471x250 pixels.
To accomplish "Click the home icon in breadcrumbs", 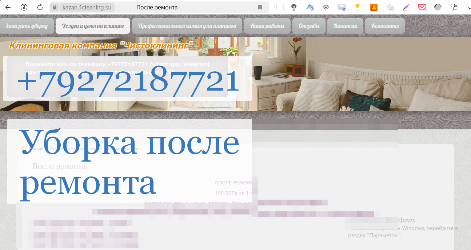I will coord(24,149).
